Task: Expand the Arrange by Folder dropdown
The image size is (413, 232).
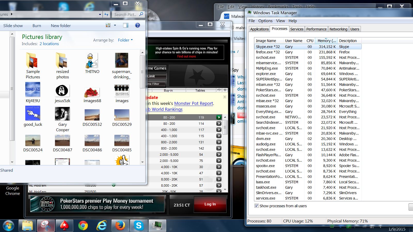Action: [125, 40]
